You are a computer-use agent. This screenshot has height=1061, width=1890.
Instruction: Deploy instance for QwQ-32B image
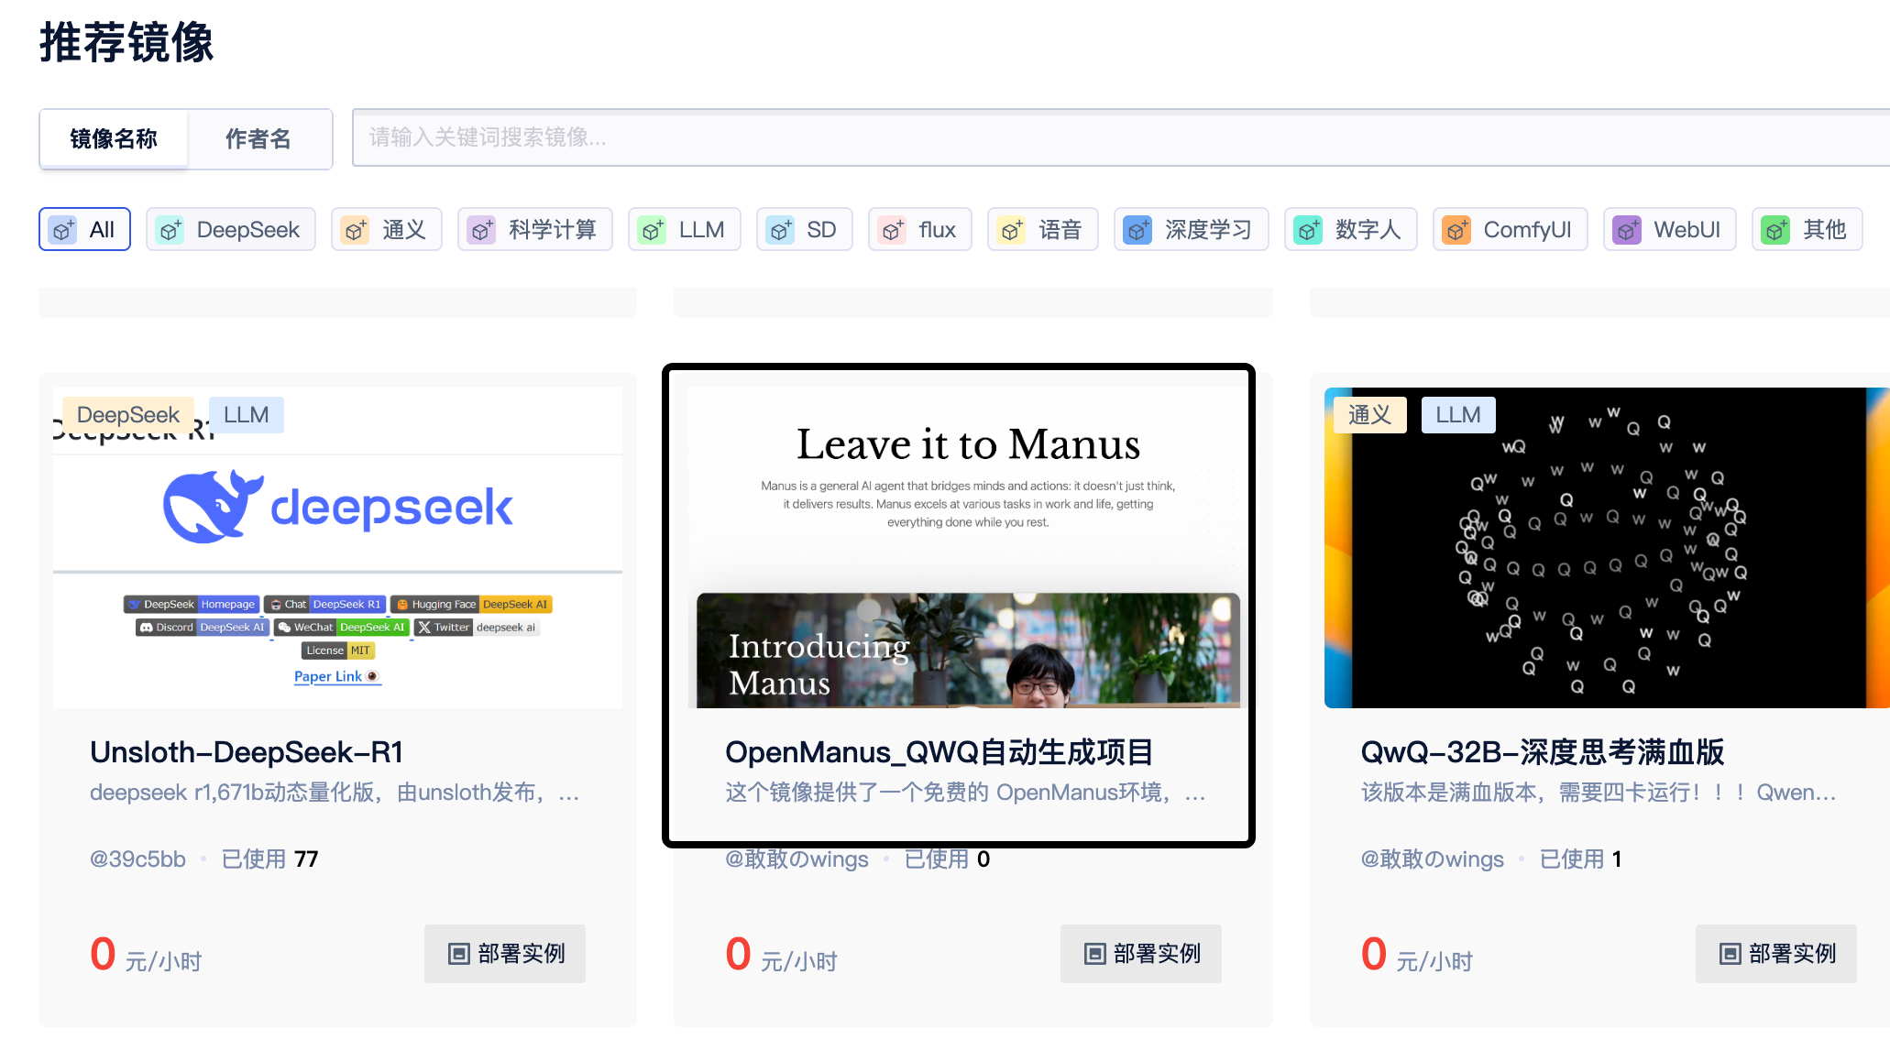coord(1775,954)
